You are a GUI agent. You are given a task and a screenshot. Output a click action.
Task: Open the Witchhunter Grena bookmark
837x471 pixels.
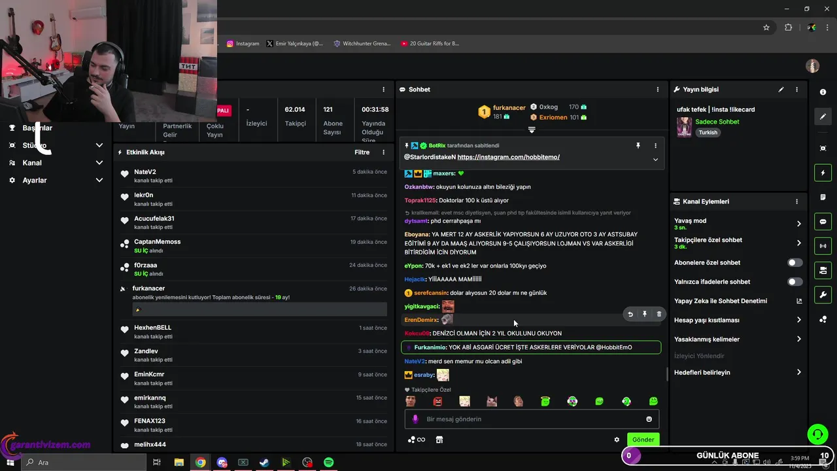click(x=362, y=44)
